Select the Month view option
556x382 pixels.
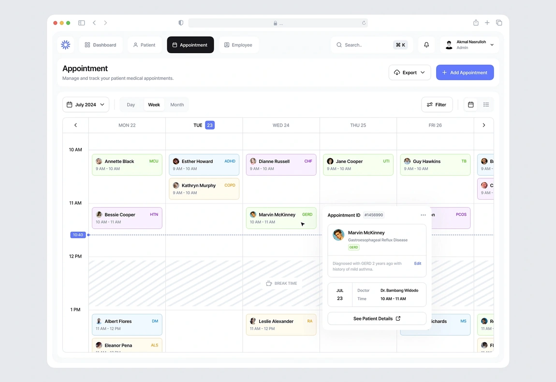tap(177, 104)
